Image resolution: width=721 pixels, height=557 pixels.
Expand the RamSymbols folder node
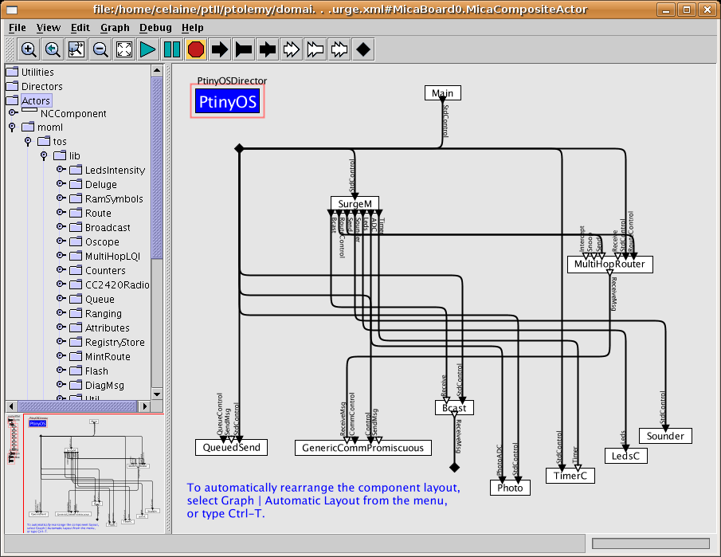coord(61,198)
